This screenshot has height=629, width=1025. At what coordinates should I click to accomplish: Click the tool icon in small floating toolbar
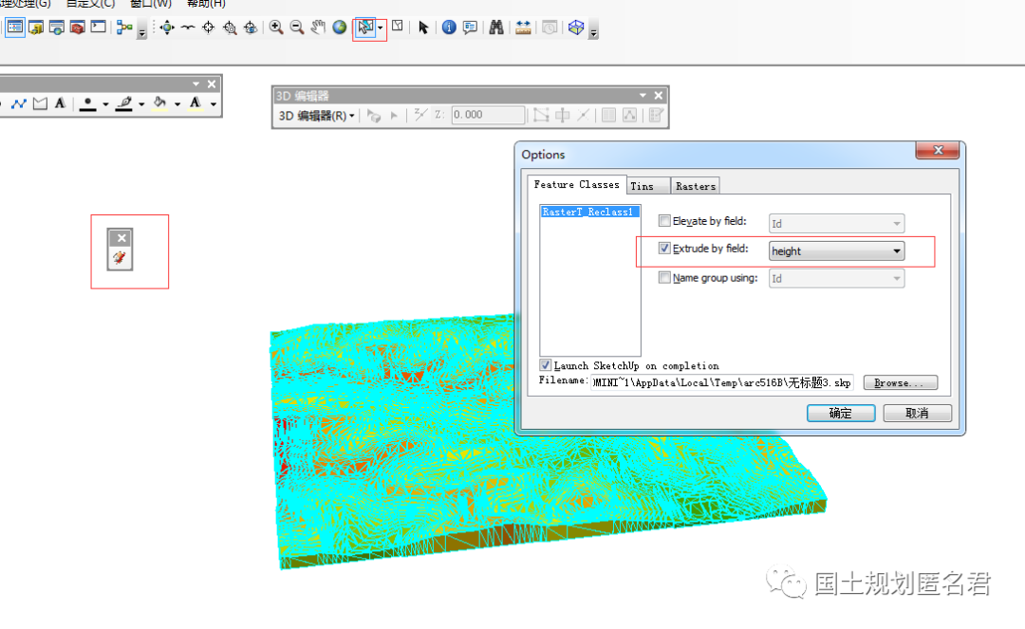[120, 258]
